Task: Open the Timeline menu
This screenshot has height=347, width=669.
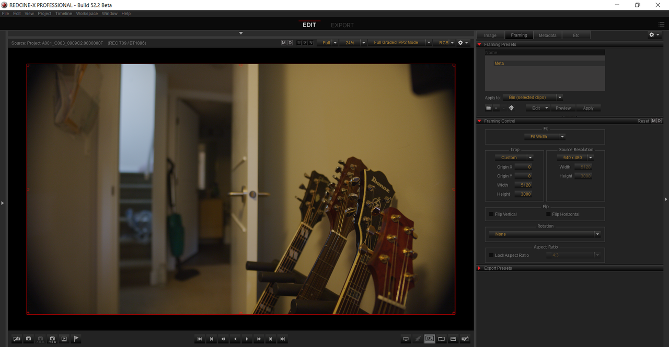Action: 64,14
